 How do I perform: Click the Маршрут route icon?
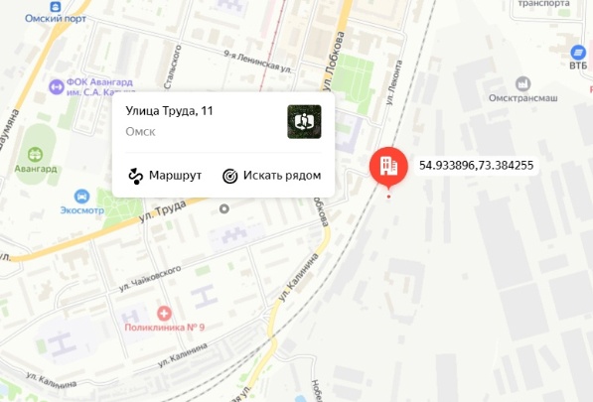[x=135, y=176]
